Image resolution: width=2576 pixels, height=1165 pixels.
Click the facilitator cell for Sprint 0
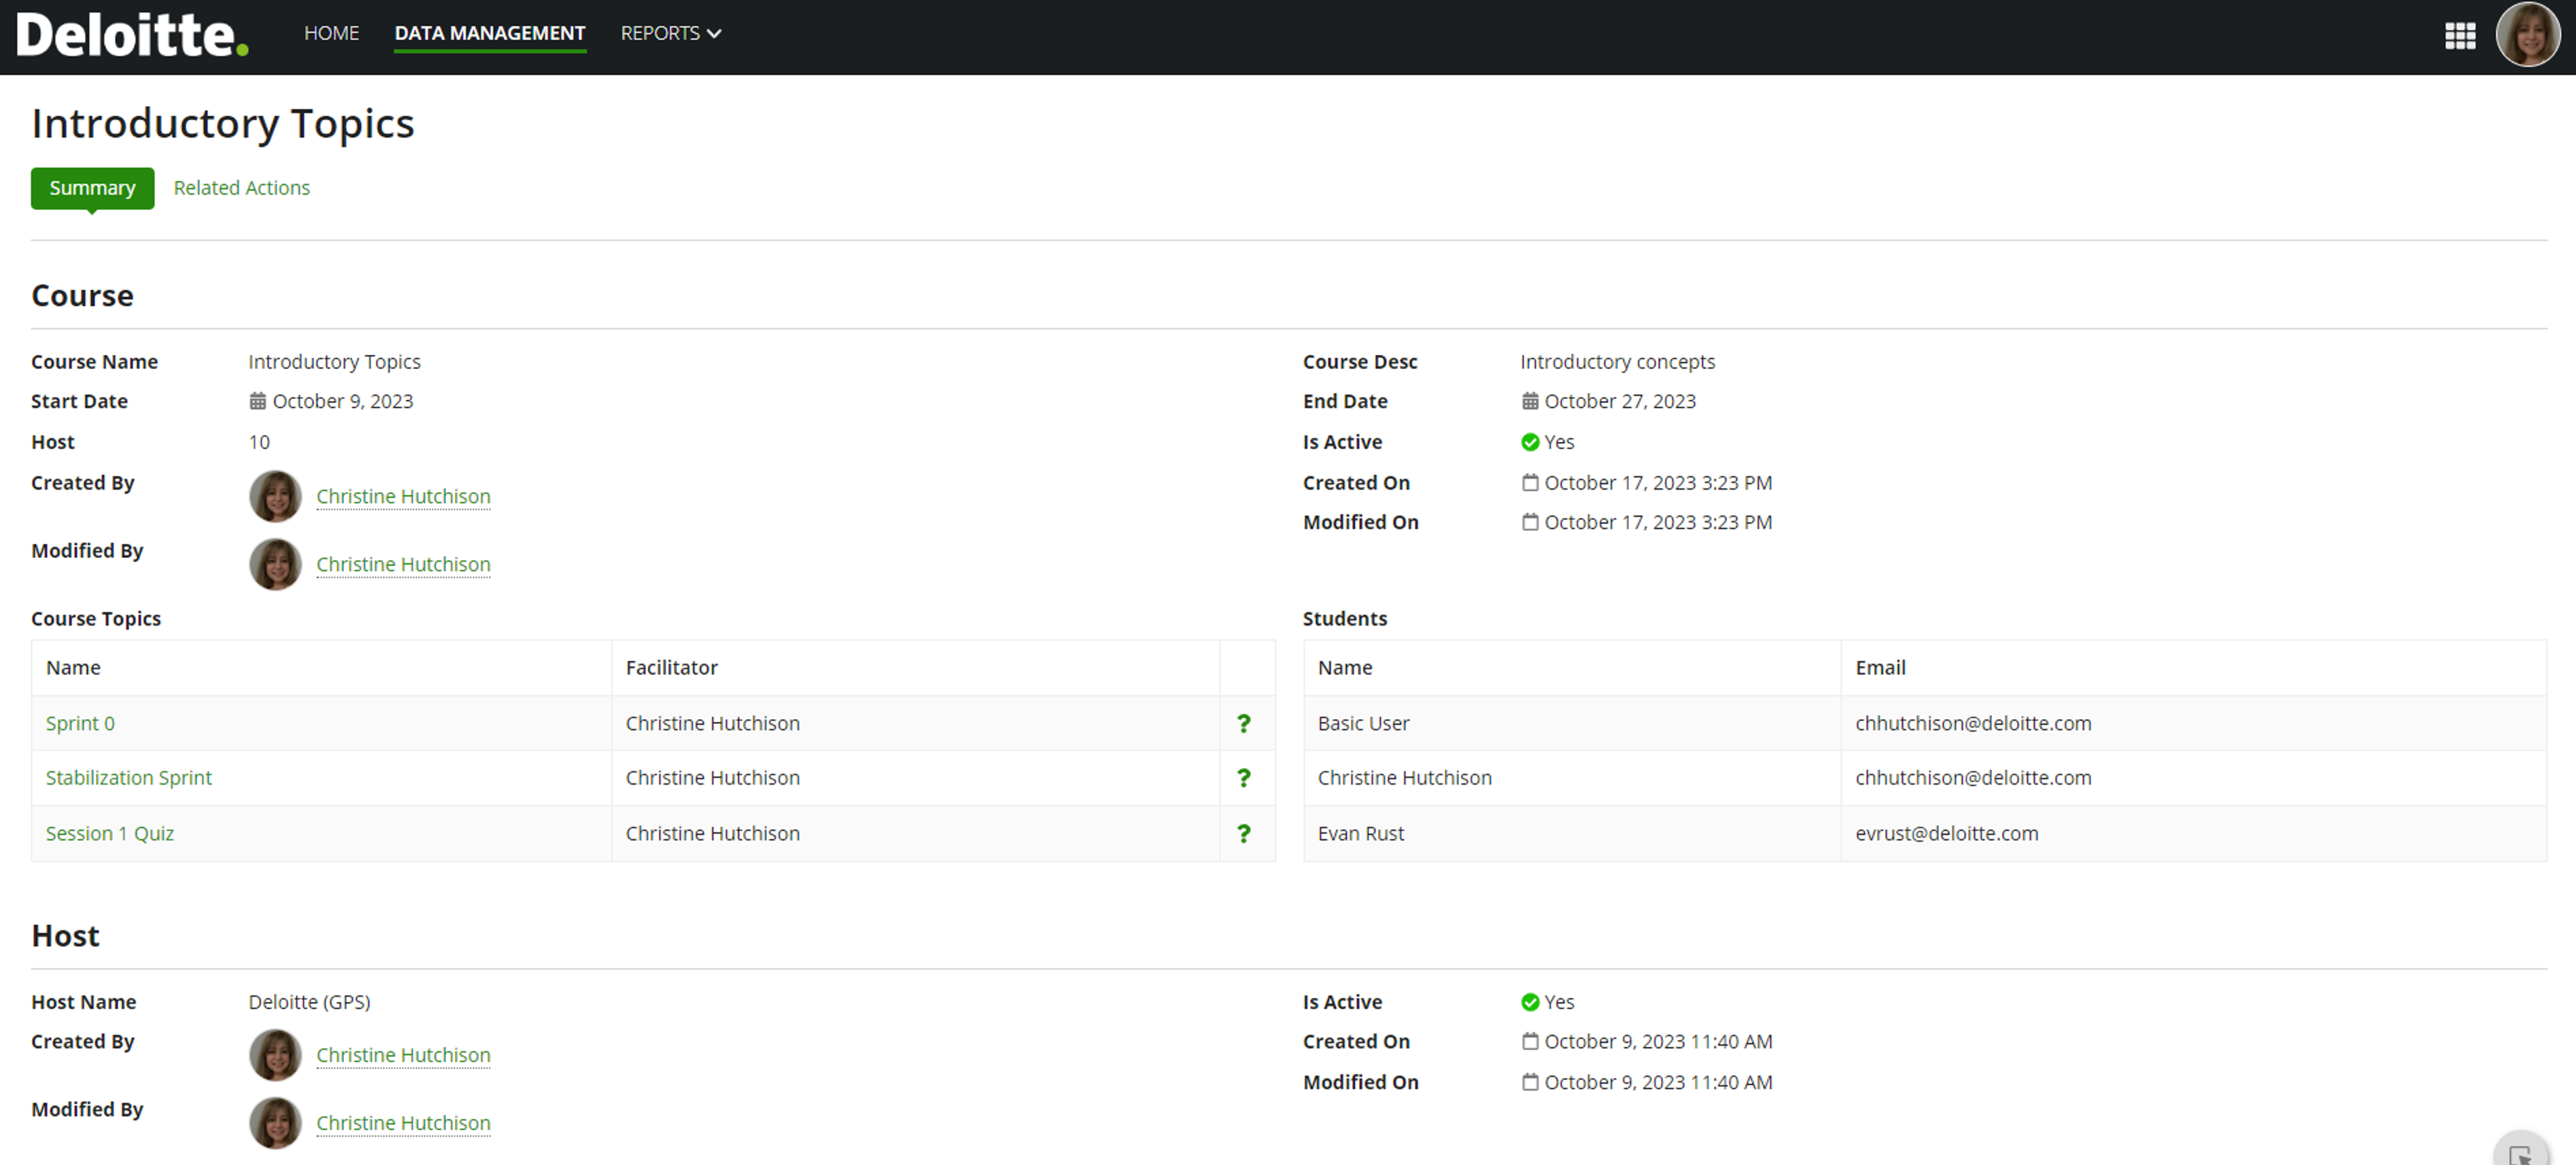[915, 723]
